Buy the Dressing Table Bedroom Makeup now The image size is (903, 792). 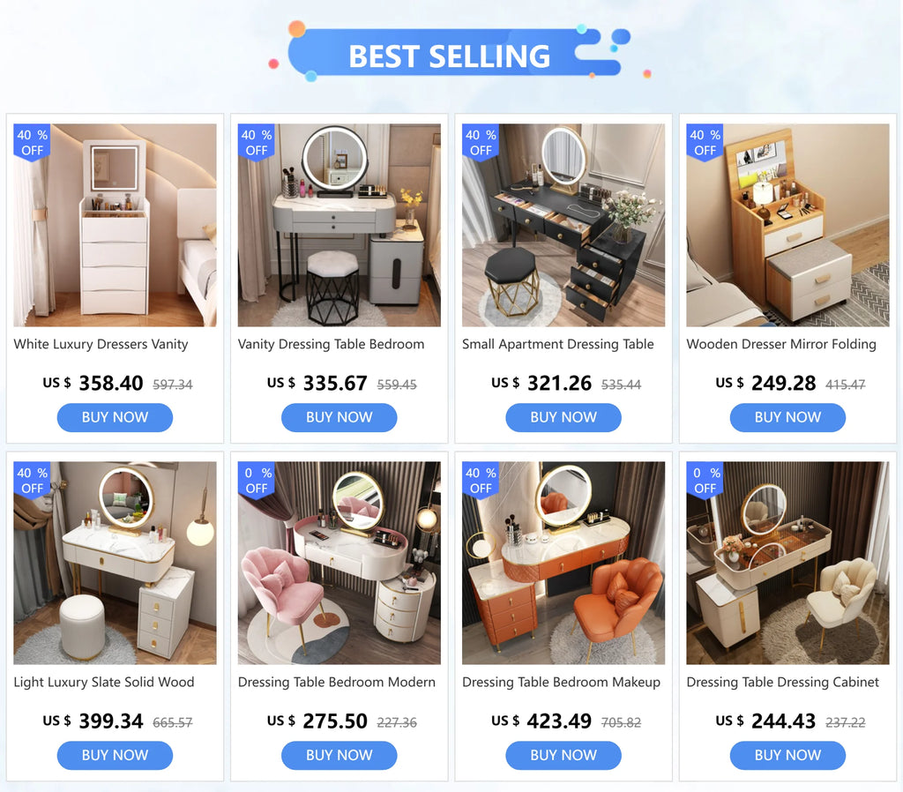click(x=563, y=755)
